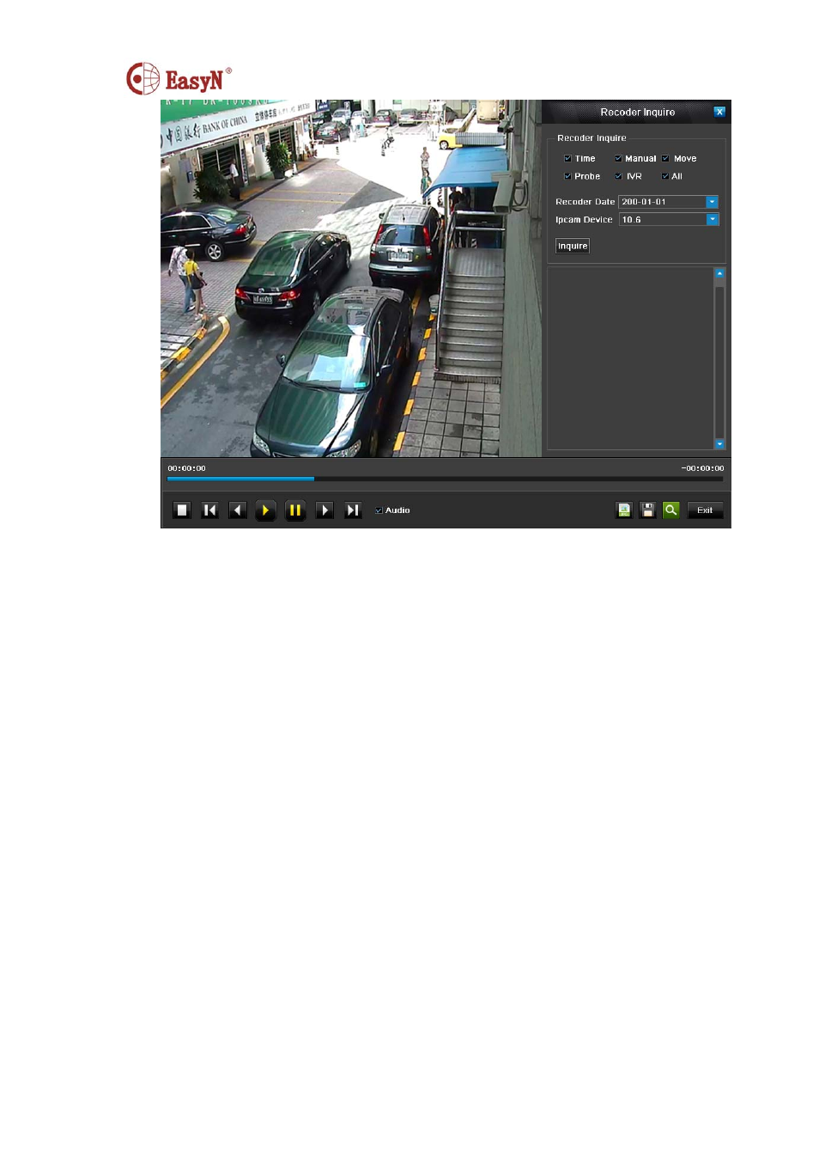The height and width of the screenshot is (1160, 819).
Task: Capture a snapshot with the image icon
Action: [624, 510]
